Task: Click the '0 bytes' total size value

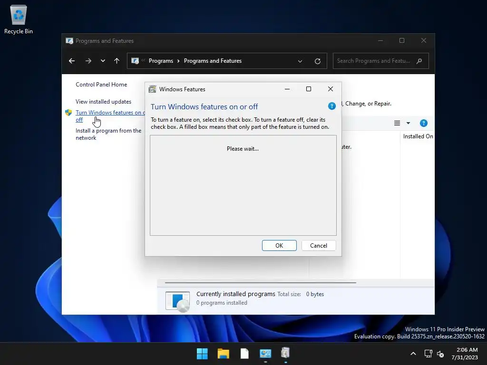Action: click(315, 294)
